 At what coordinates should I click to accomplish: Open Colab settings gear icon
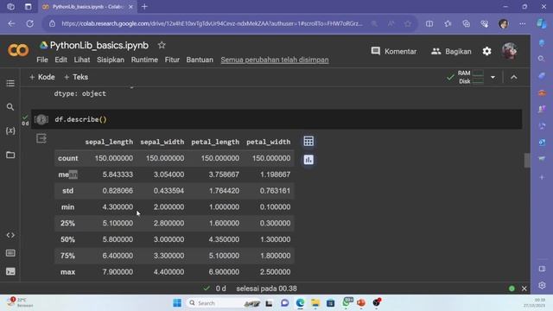coord(487,52)
